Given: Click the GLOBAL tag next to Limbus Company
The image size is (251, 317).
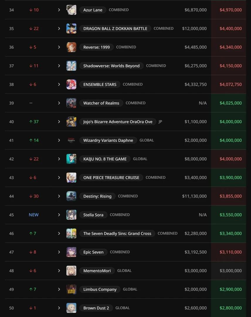Looking at the screenshot, I should click(x=130, y=289).
